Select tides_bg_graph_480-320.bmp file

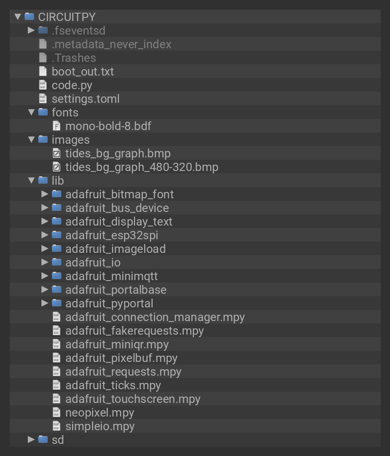(141, 167)
